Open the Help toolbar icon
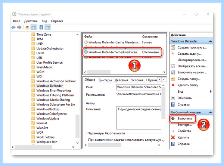 pyautogui.click(x=41, y=27)
